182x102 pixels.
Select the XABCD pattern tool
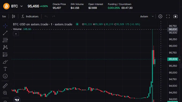coord(5,47)
